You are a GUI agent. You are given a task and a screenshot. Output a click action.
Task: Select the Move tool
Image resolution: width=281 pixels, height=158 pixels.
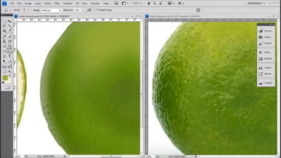[x=10, y=22]
